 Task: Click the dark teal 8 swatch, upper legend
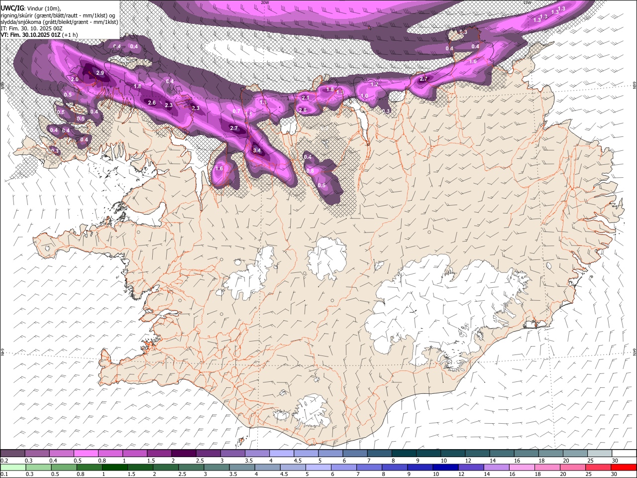pyautogui.click(x=404, y=454)
